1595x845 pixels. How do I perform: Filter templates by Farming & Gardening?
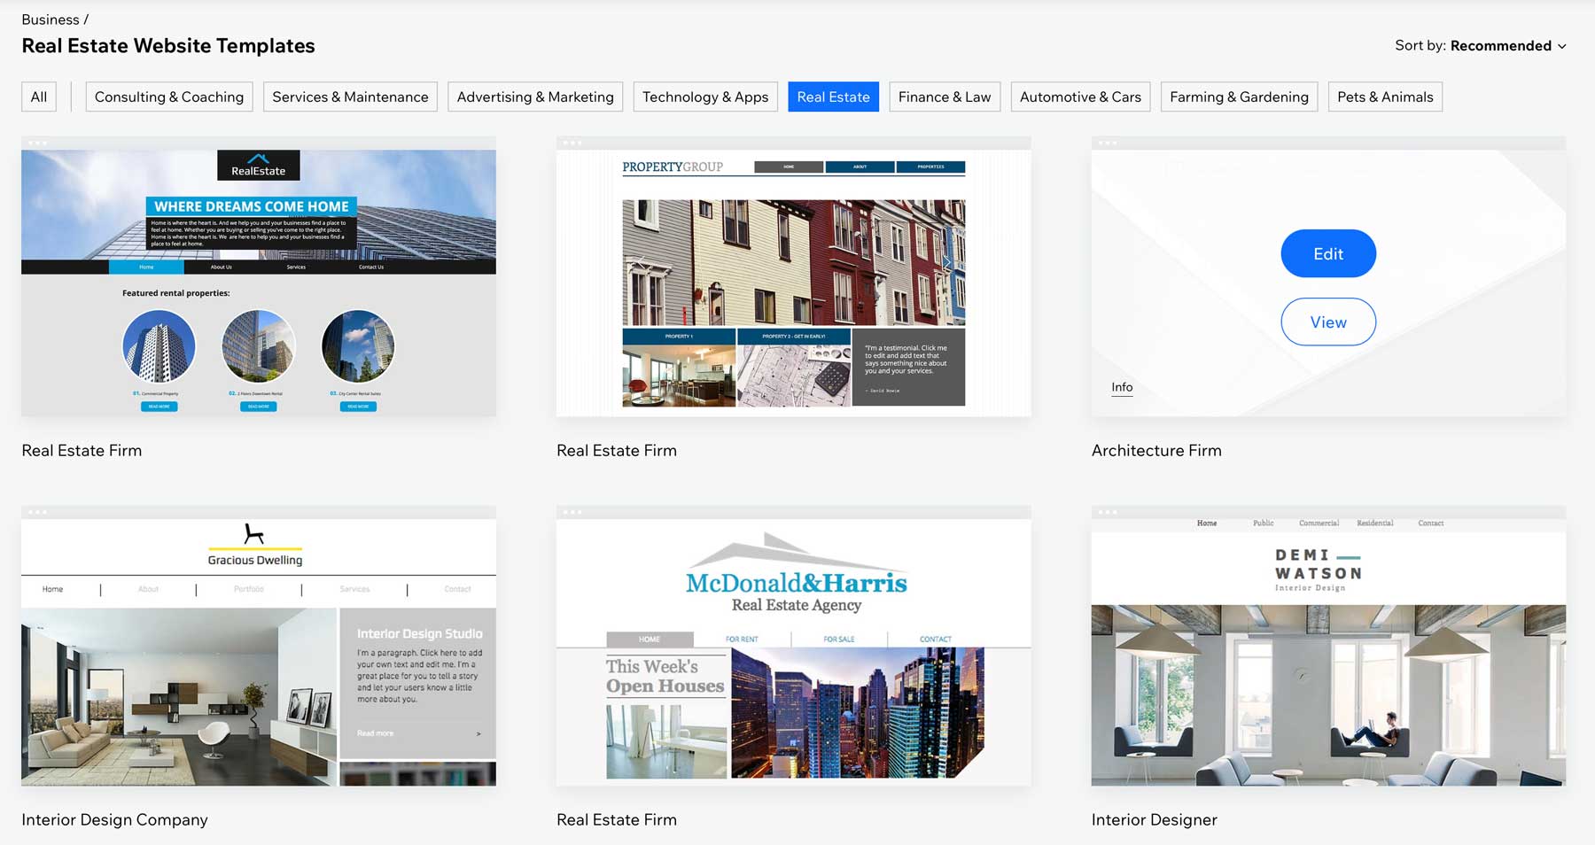1238,97
